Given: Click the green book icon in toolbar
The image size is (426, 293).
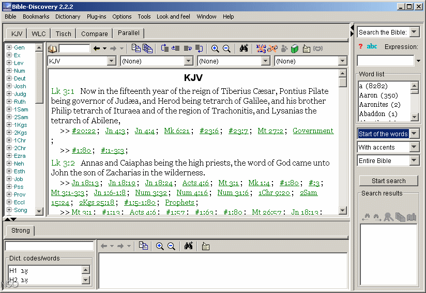Looking at the screenshot, I should [295, 49].
